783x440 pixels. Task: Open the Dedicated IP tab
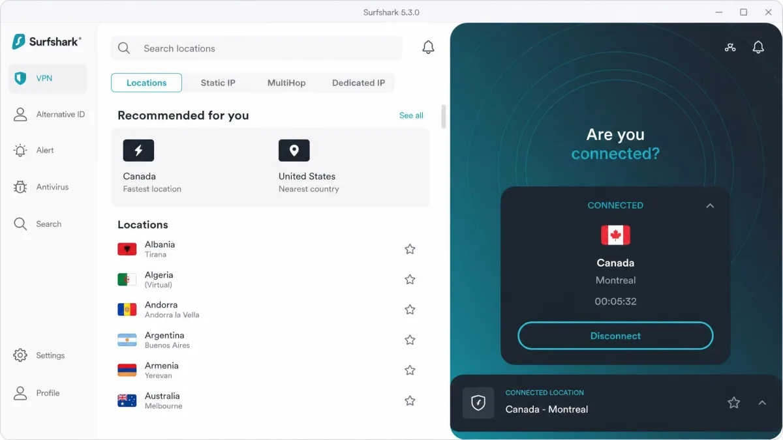tap(358, 83)
